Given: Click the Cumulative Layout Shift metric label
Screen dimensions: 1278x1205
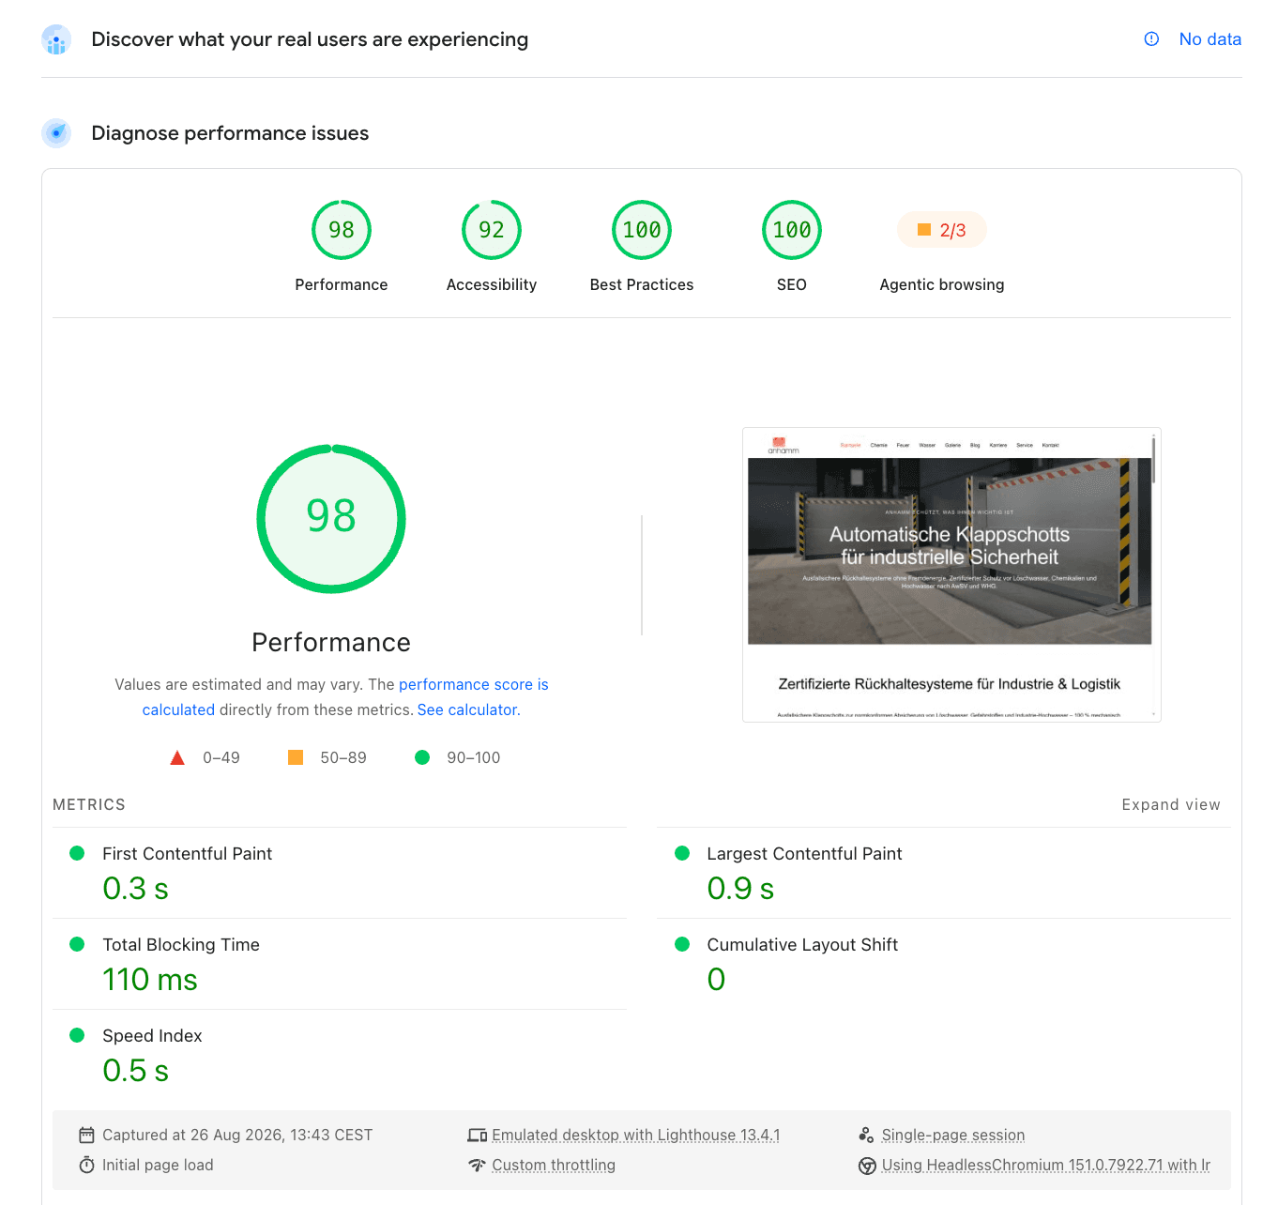Looking at the screenshot, I should click(802, 944).
